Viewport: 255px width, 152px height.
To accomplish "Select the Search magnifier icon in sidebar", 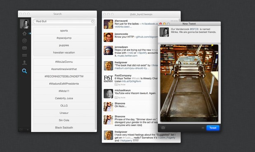I will pos(24,71).
